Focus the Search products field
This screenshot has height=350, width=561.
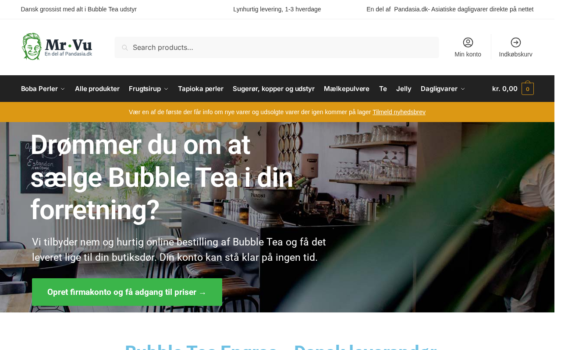[277, 47]
